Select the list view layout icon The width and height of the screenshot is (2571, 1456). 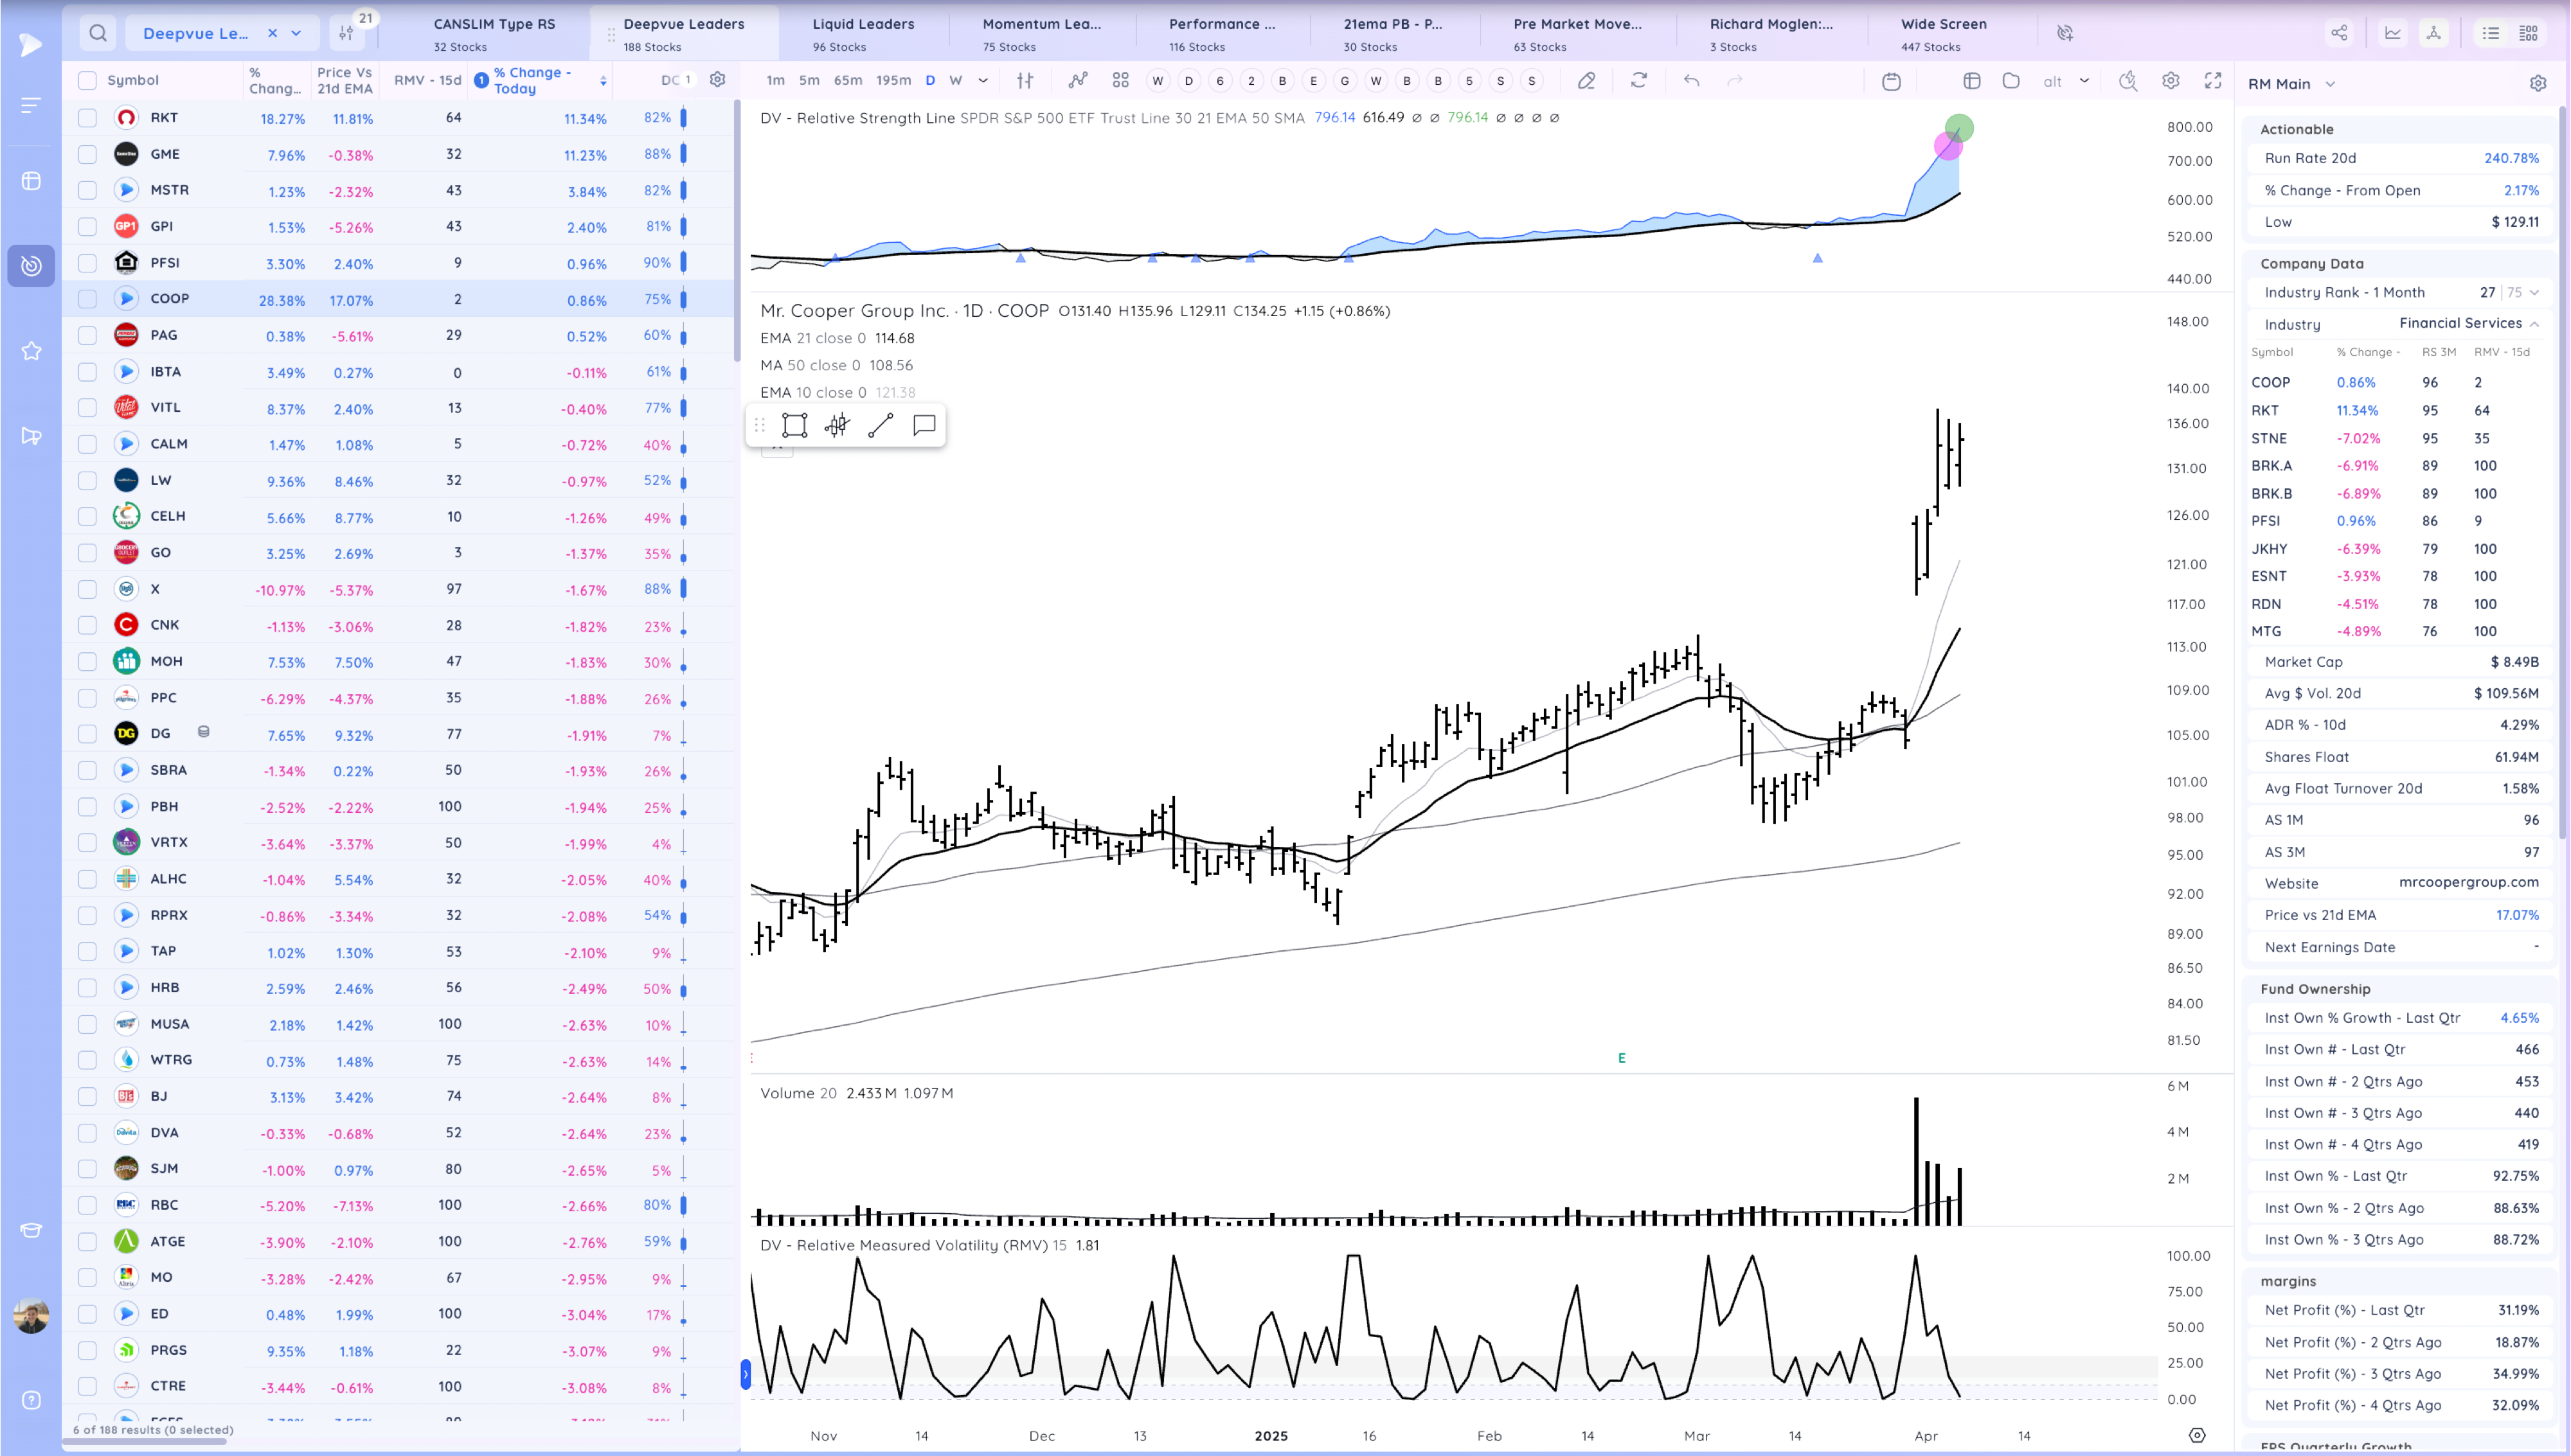coord(2491,33)
